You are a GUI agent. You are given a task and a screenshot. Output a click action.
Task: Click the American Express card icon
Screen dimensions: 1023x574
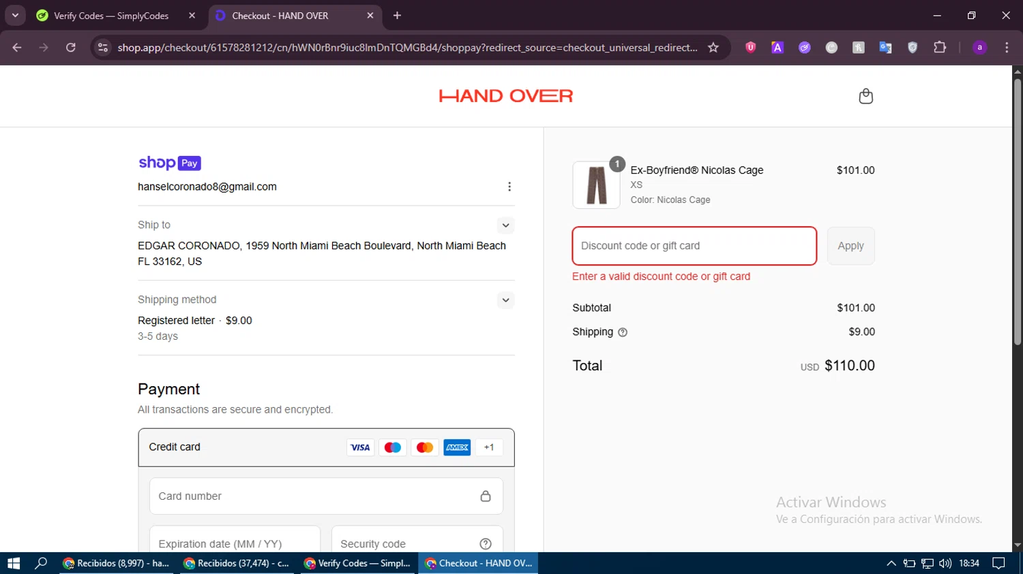(x=457, y=447)
